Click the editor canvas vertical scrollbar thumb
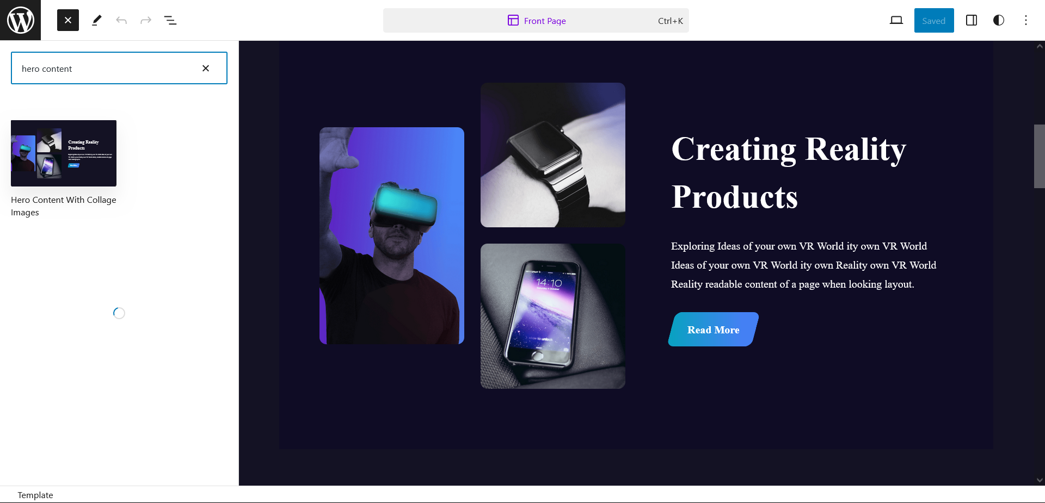This screenshot has width=1045, height=503. [x=1040, y=157]
